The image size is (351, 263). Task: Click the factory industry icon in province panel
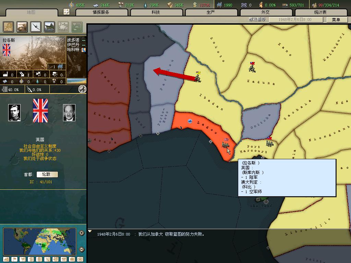click(5, 74)
